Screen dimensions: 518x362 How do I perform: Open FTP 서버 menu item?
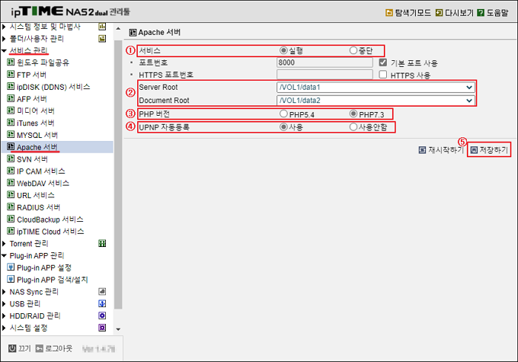pyautogui.click(x=31, y=75)
